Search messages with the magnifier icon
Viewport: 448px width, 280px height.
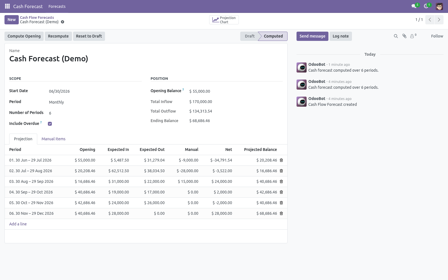coord(396,36)
